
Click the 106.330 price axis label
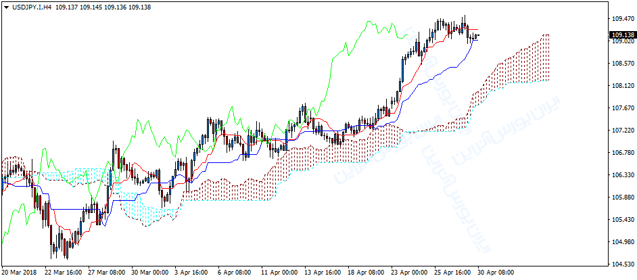[x=622, y=175]
